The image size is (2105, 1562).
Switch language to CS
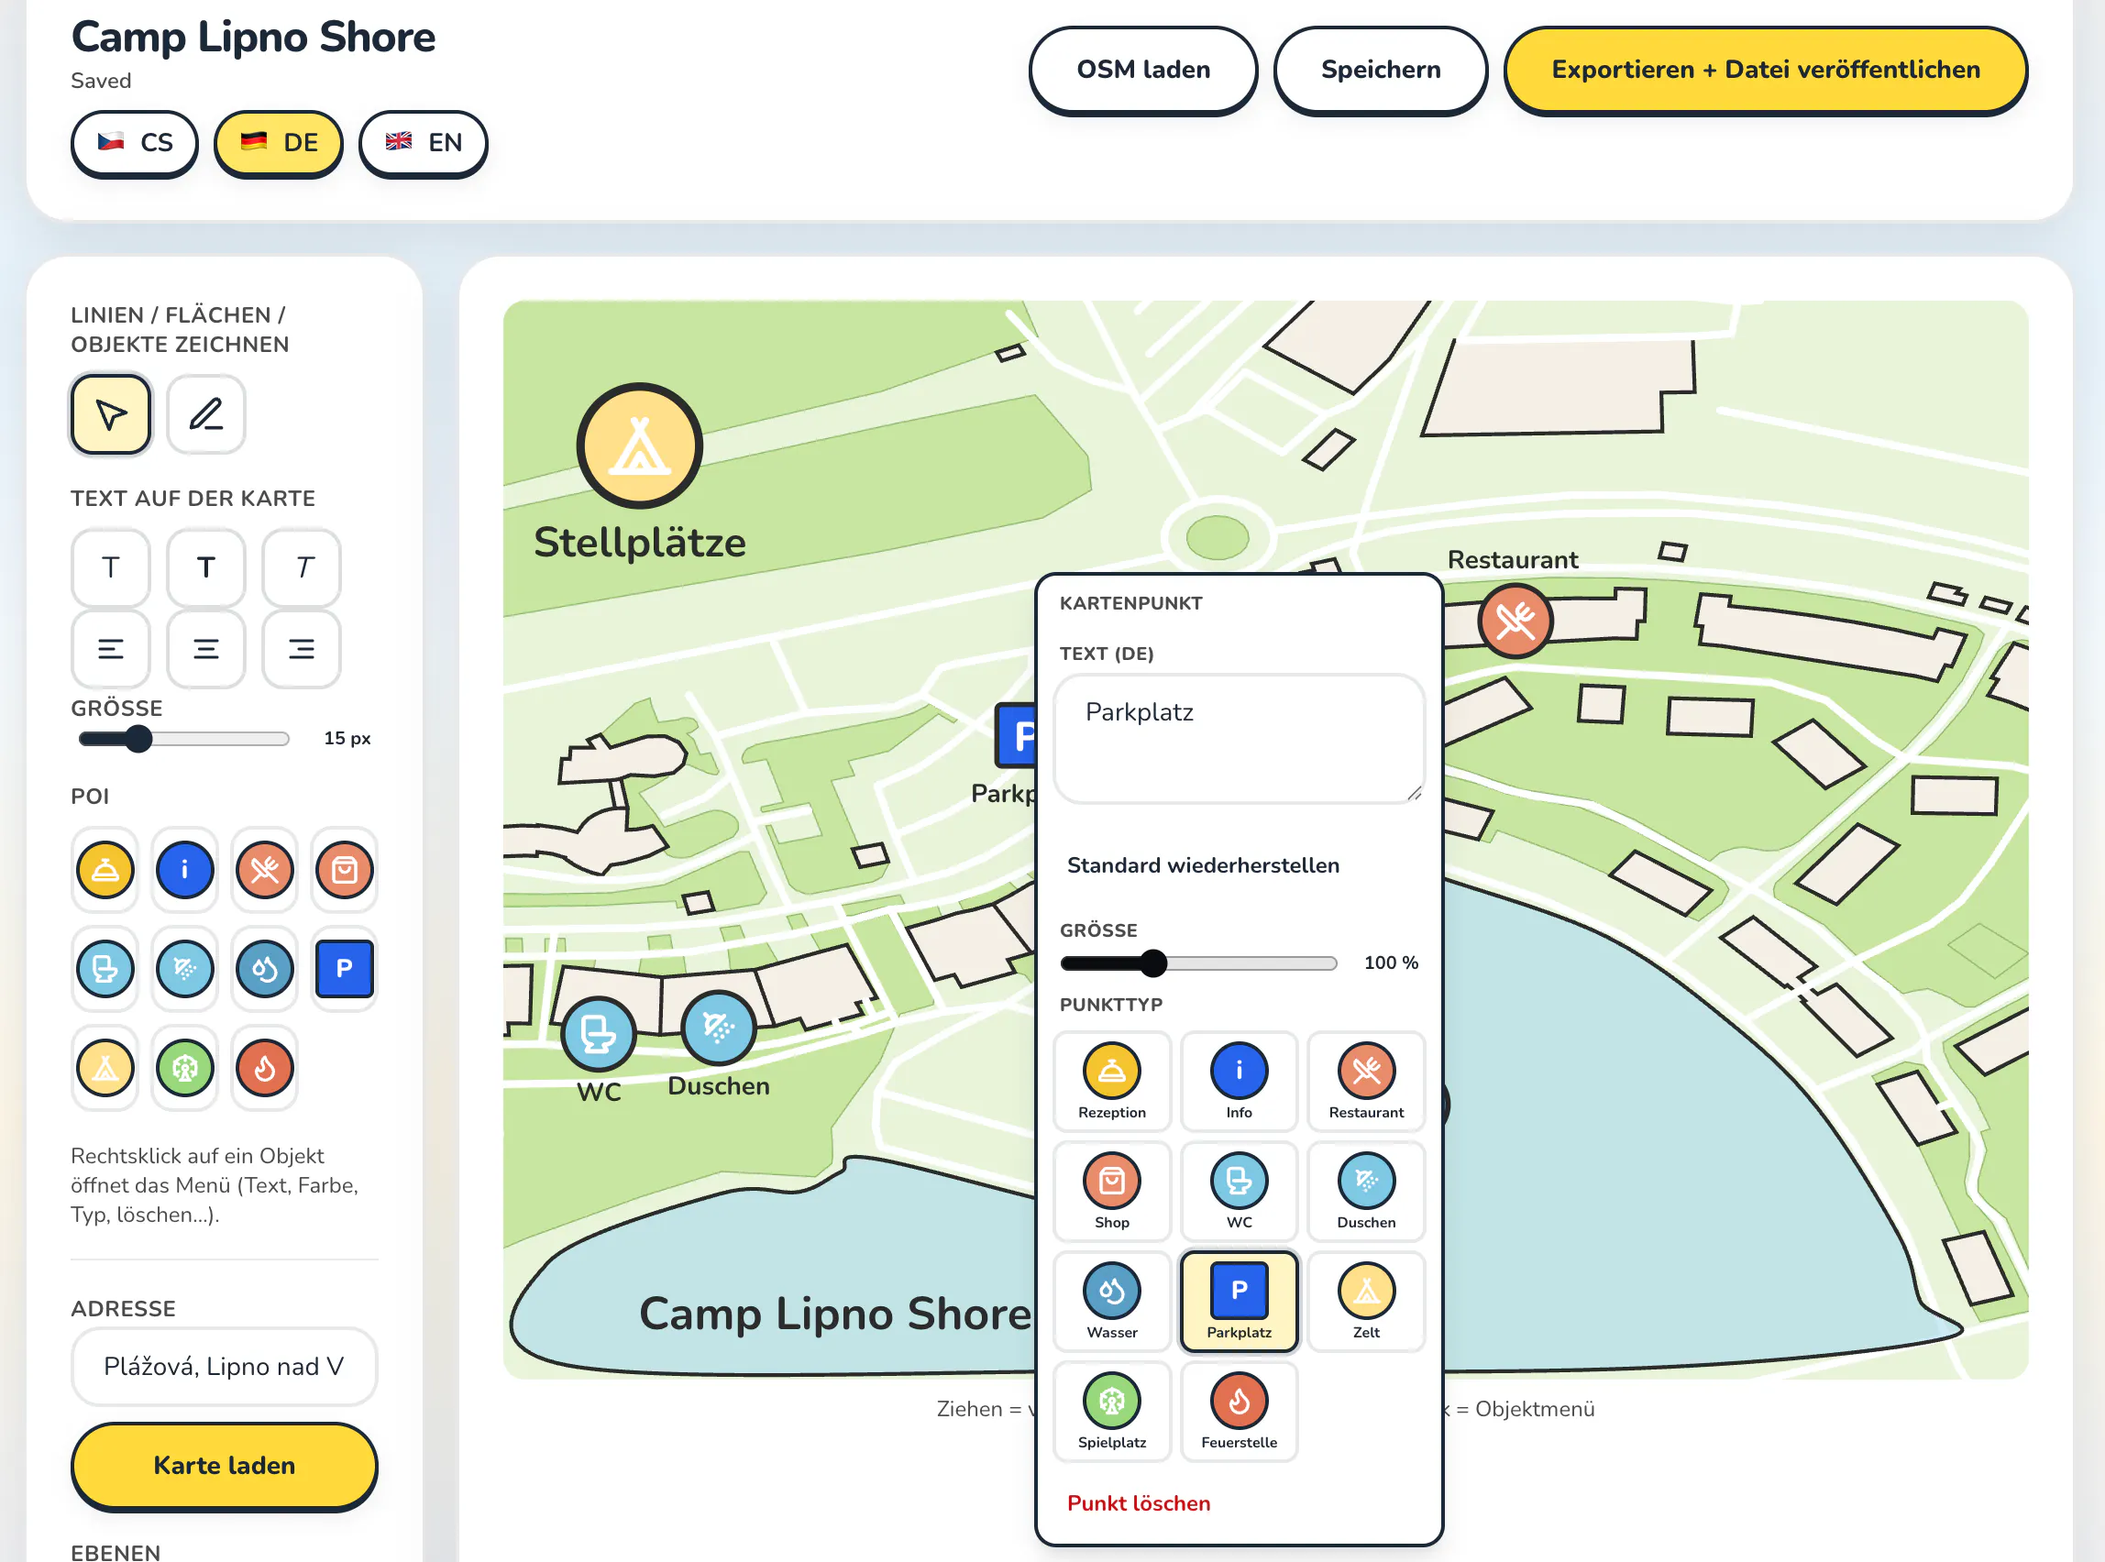[x=134, y=143]
